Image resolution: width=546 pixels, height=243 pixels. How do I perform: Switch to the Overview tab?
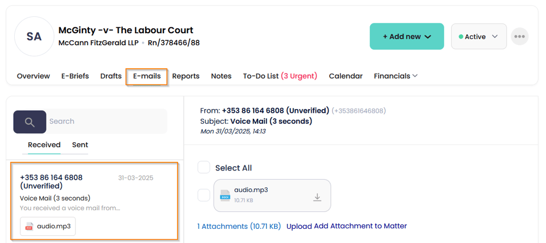click(x=33, y=76)
